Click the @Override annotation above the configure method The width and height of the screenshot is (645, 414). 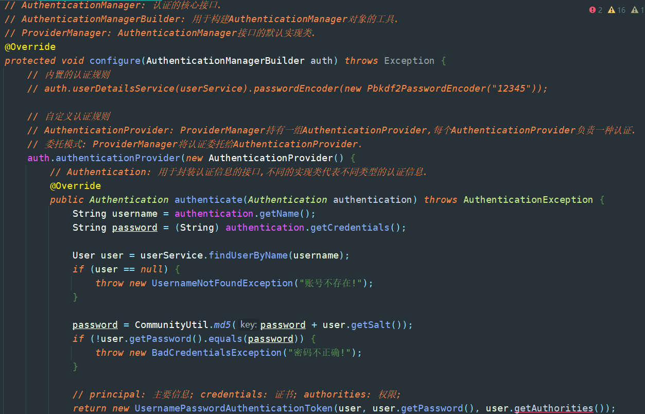(x=30, y=47)
